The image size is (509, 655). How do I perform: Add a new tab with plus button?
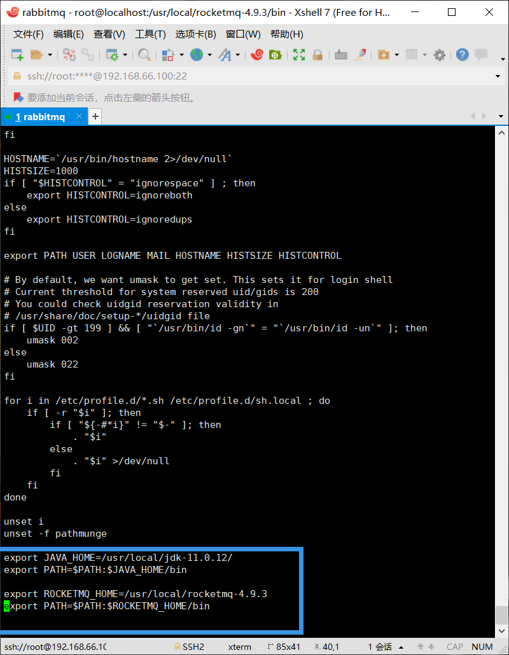[x=95, y=116]
